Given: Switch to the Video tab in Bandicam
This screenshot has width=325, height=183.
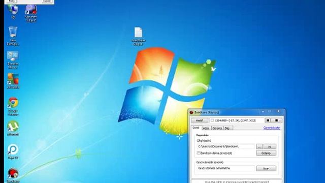Looking at the screenshot, I should point(206,128).
